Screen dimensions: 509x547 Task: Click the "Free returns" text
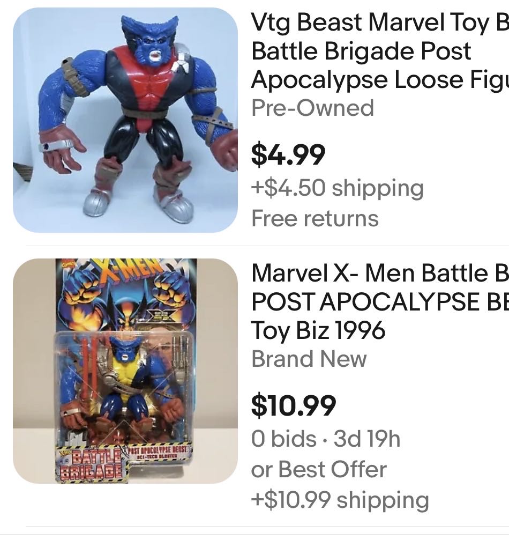[315, 218]
